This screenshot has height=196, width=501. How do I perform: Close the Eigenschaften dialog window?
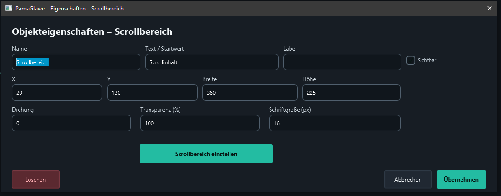[x=489, y=8]
